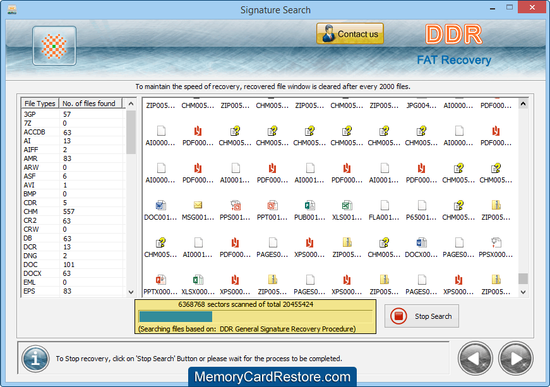
Task: Select the DOCX00 Word document icon
Action: 422,242
